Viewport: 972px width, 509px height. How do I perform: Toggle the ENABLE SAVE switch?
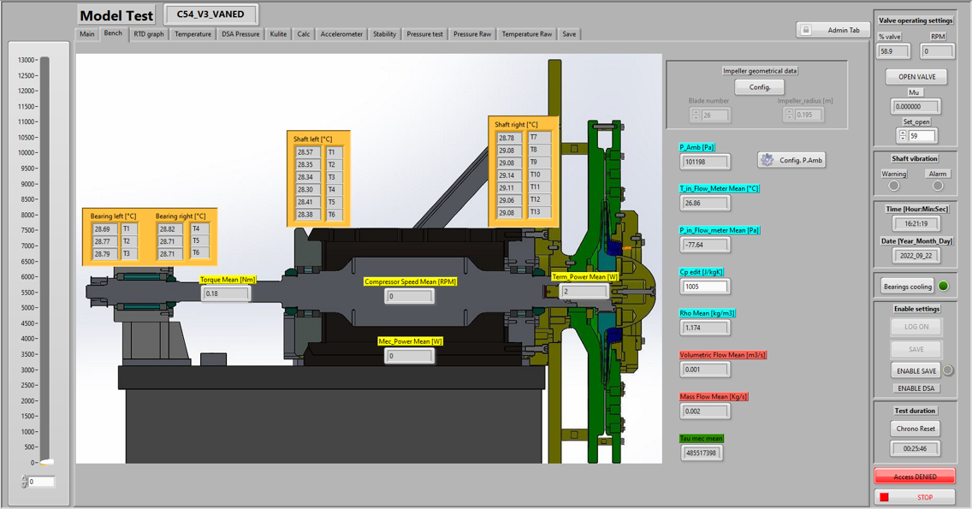point(914,370)
